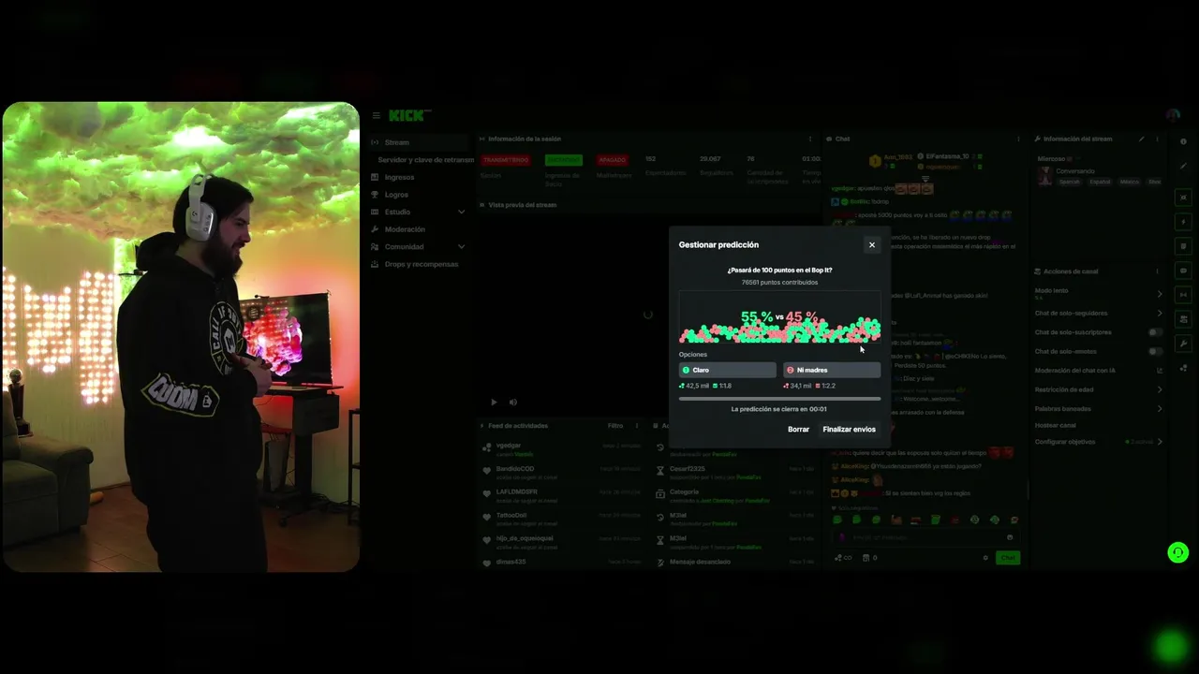Click heart icon next to LAFLDMDSFR
1199x674 pixels.
(x=487, y=494)
